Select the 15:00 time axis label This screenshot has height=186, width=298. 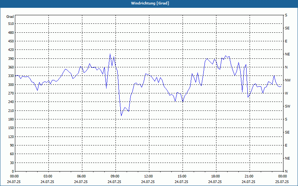(x=182, y=176)
